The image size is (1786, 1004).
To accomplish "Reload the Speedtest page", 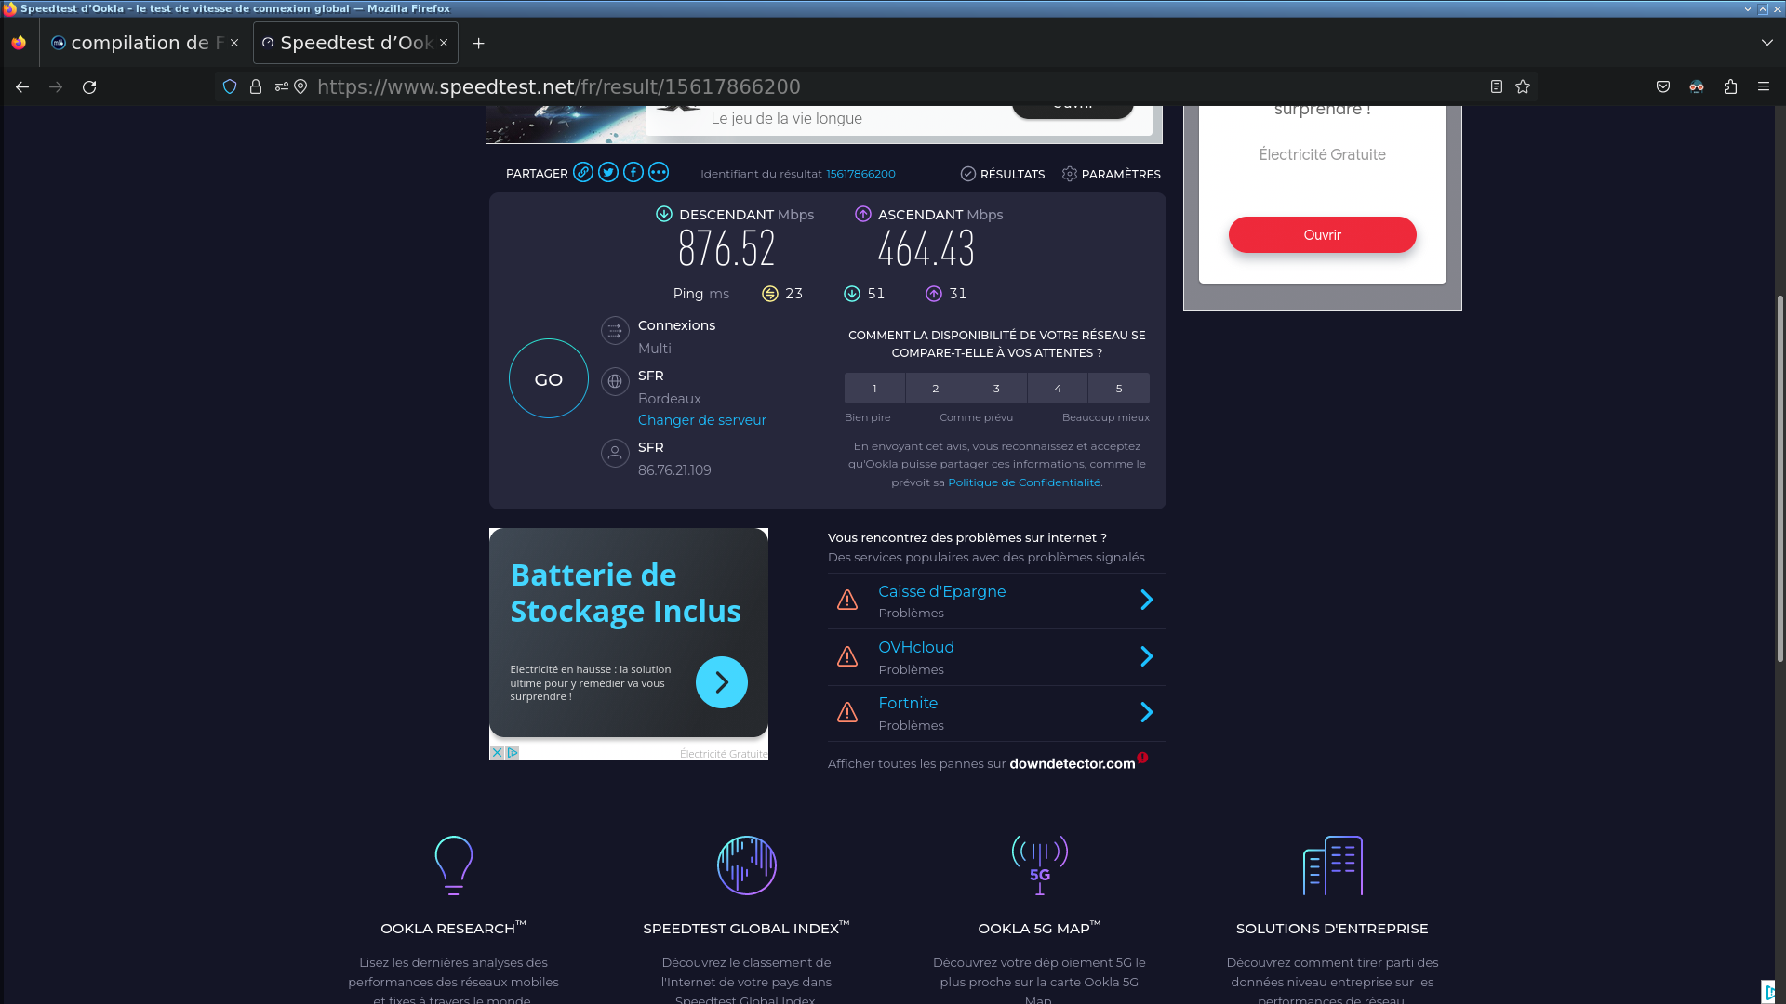I will tap(89, 86).
